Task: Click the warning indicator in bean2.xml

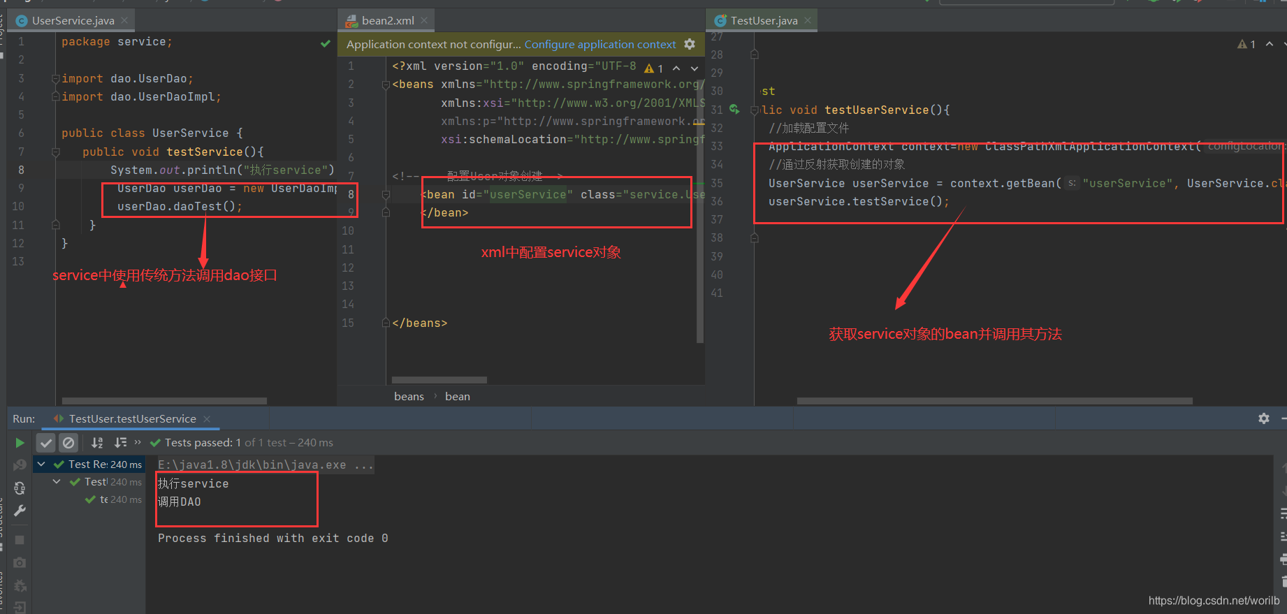Action: point(653,68)
